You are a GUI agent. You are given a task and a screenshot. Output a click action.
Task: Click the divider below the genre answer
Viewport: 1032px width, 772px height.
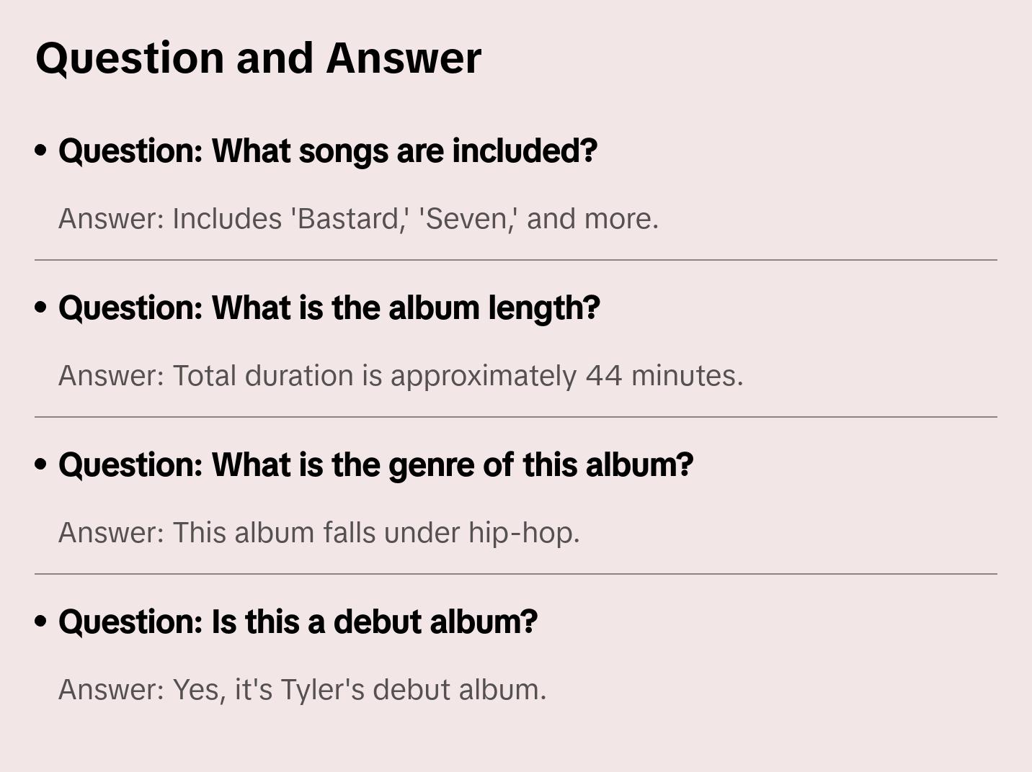(516, 574)
